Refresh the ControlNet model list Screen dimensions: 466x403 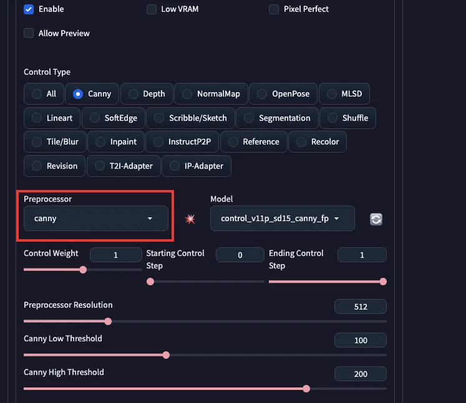376,219
